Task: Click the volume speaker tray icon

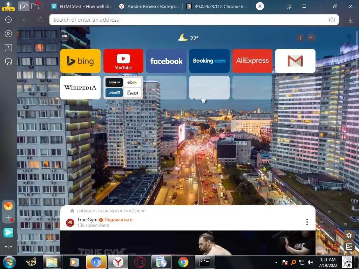Action: pyautogui.click(x=310, y=262)
